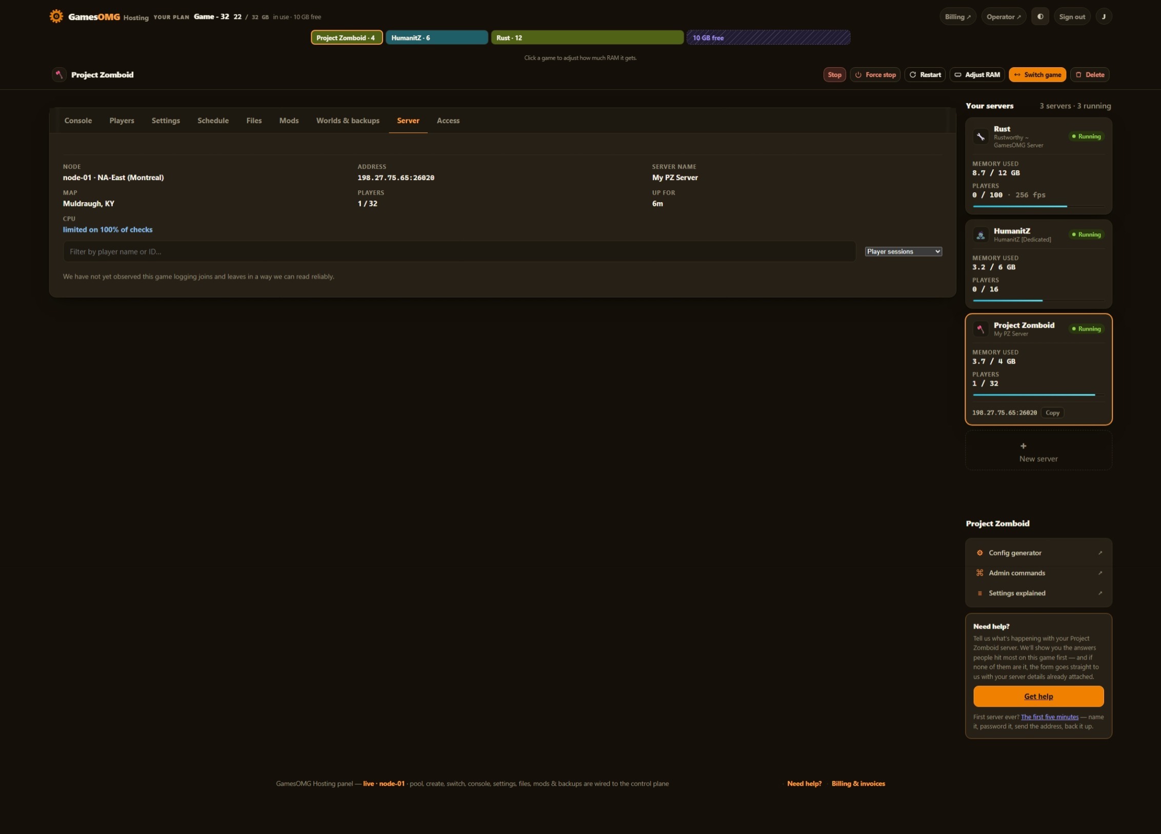
Task: Click the HumanitZ server card icon
Action: point(980,235)
